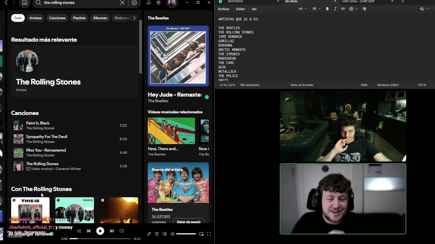435x244 pixels.
Task: Insert link in Notepad
Action: (343, 9)
